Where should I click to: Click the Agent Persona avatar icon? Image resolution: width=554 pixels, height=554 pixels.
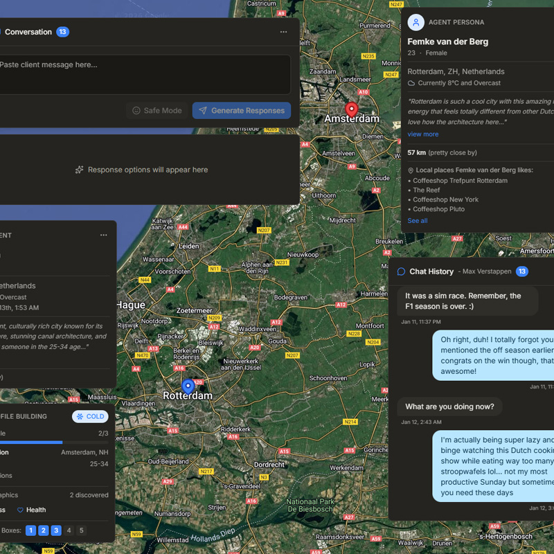[415, 22]
